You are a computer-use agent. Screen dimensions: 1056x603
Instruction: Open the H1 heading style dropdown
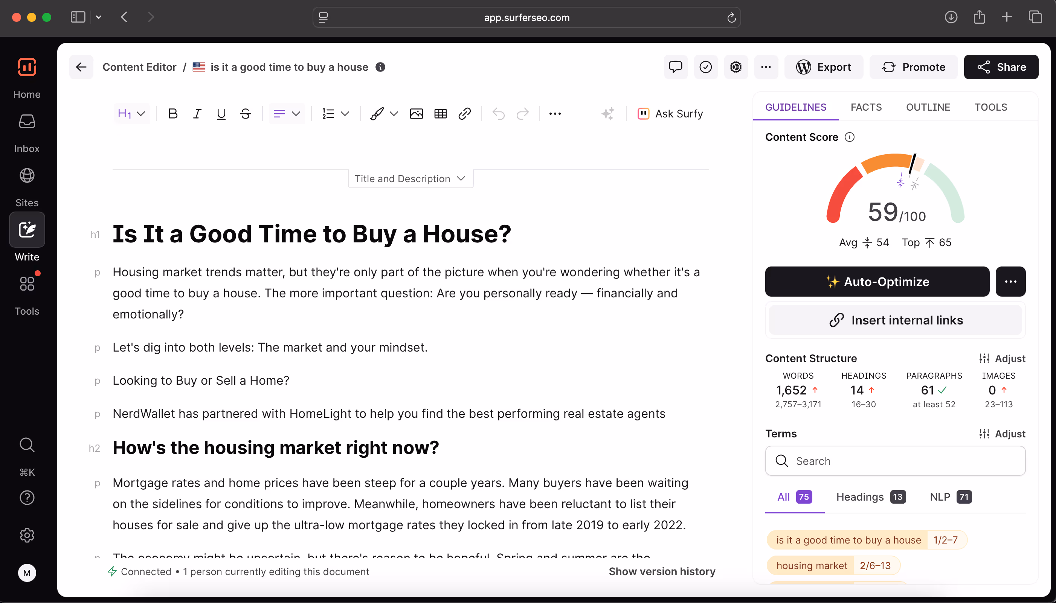coord(131,113)
